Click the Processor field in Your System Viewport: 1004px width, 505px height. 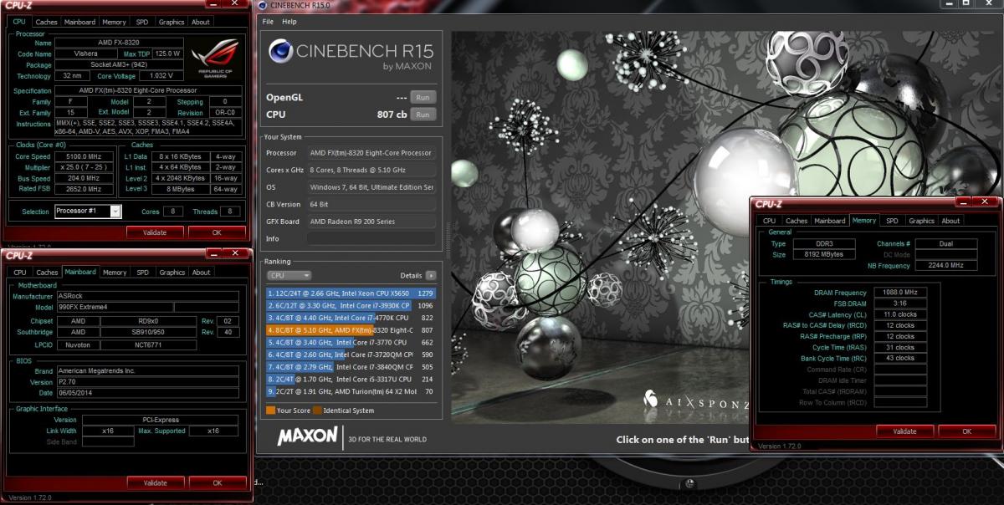371,153
